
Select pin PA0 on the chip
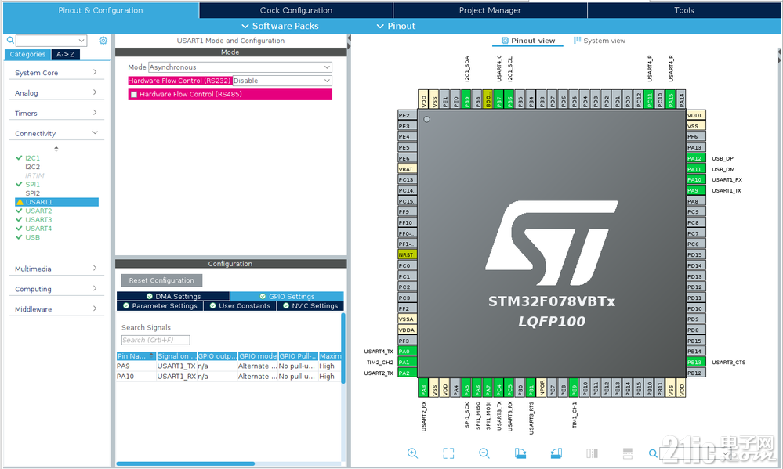click(408, 352)
